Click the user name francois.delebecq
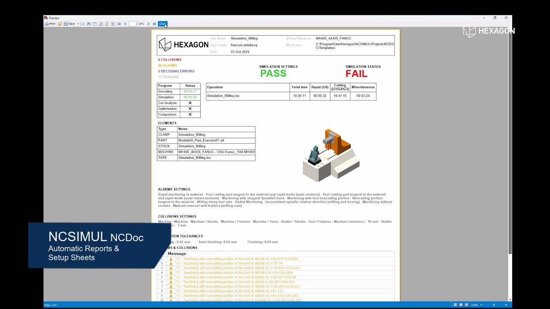The width and height of the screenshot is (550, 309). coord(244,45)
